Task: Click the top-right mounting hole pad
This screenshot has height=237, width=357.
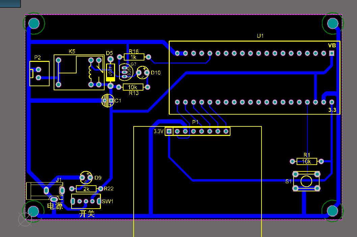Action: click(333, 23)
